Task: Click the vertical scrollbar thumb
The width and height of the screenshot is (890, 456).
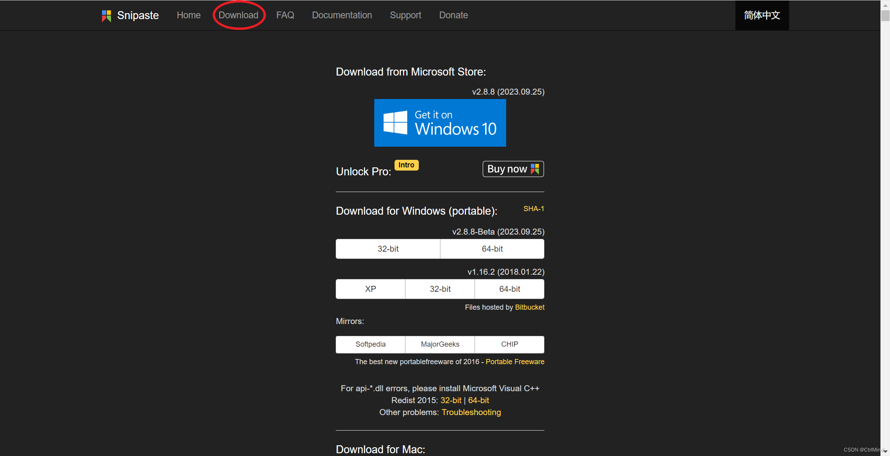Action: (885, 16)
